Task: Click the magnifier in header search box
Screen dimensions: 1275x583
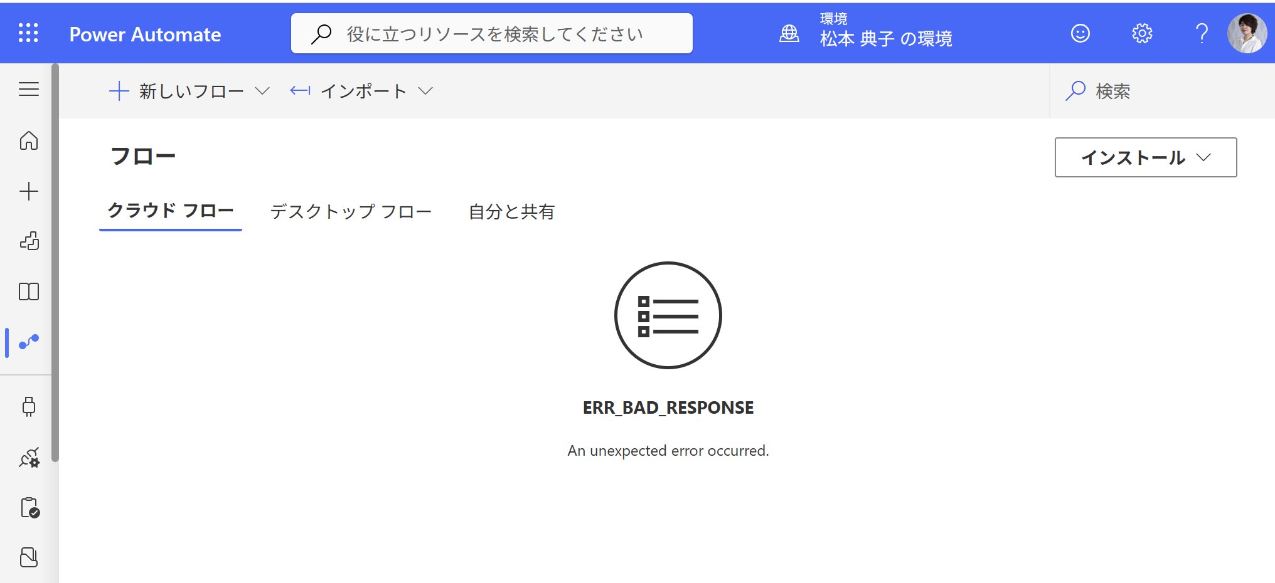Action: click(321, 34)
